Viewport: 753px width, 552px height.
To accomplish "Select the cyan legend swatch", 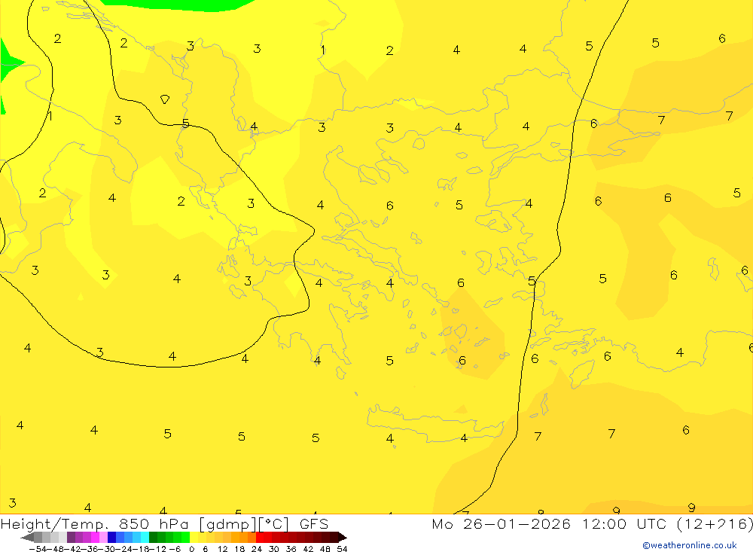I will [145, 537].
